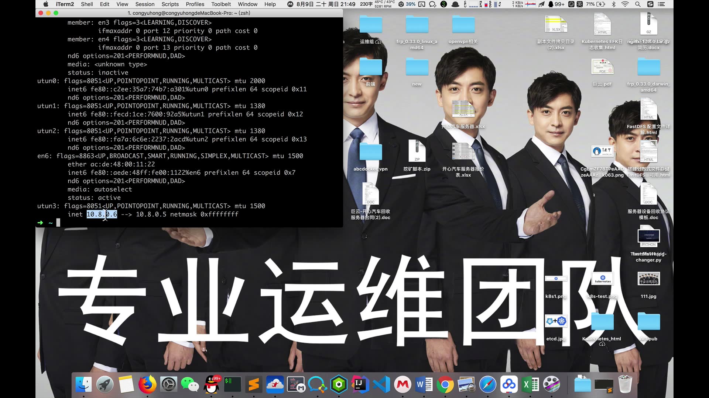Open Visual Studio Code from the Dock
Viewport: 709px width, 398px height.
coord(380,384)
